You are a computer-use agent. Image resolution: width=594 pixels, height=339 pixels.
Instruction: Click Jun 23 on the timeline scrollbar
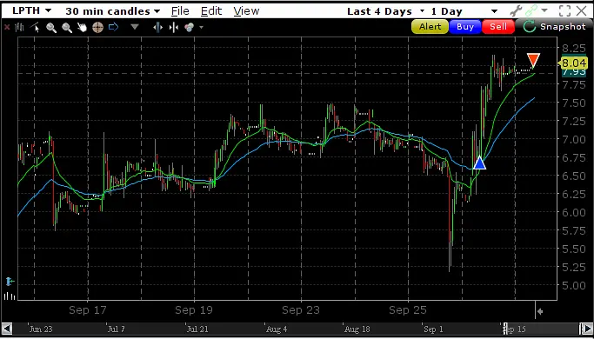41,329
